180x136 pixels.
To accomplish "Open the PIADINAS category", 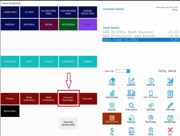I will (x=10, y=25).
